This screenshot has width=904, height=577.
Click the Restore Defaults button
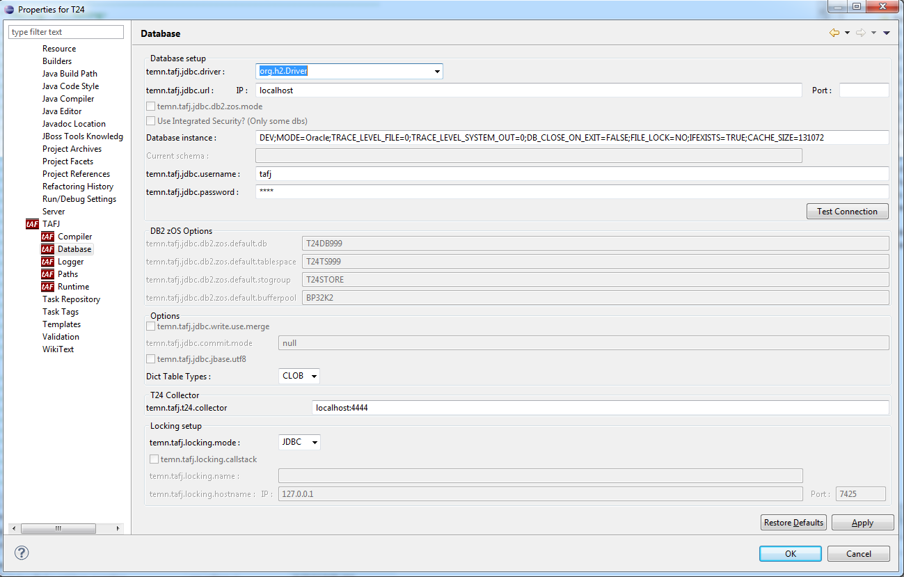click(x=793, y=523)
